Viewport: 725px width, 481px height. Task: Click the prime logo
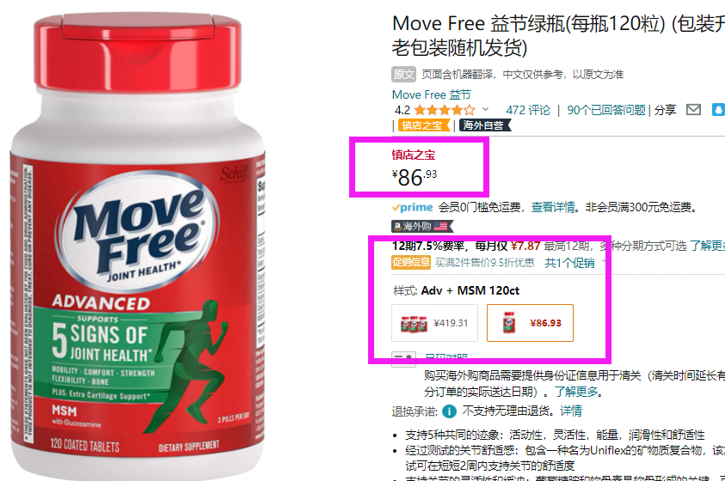413,207
